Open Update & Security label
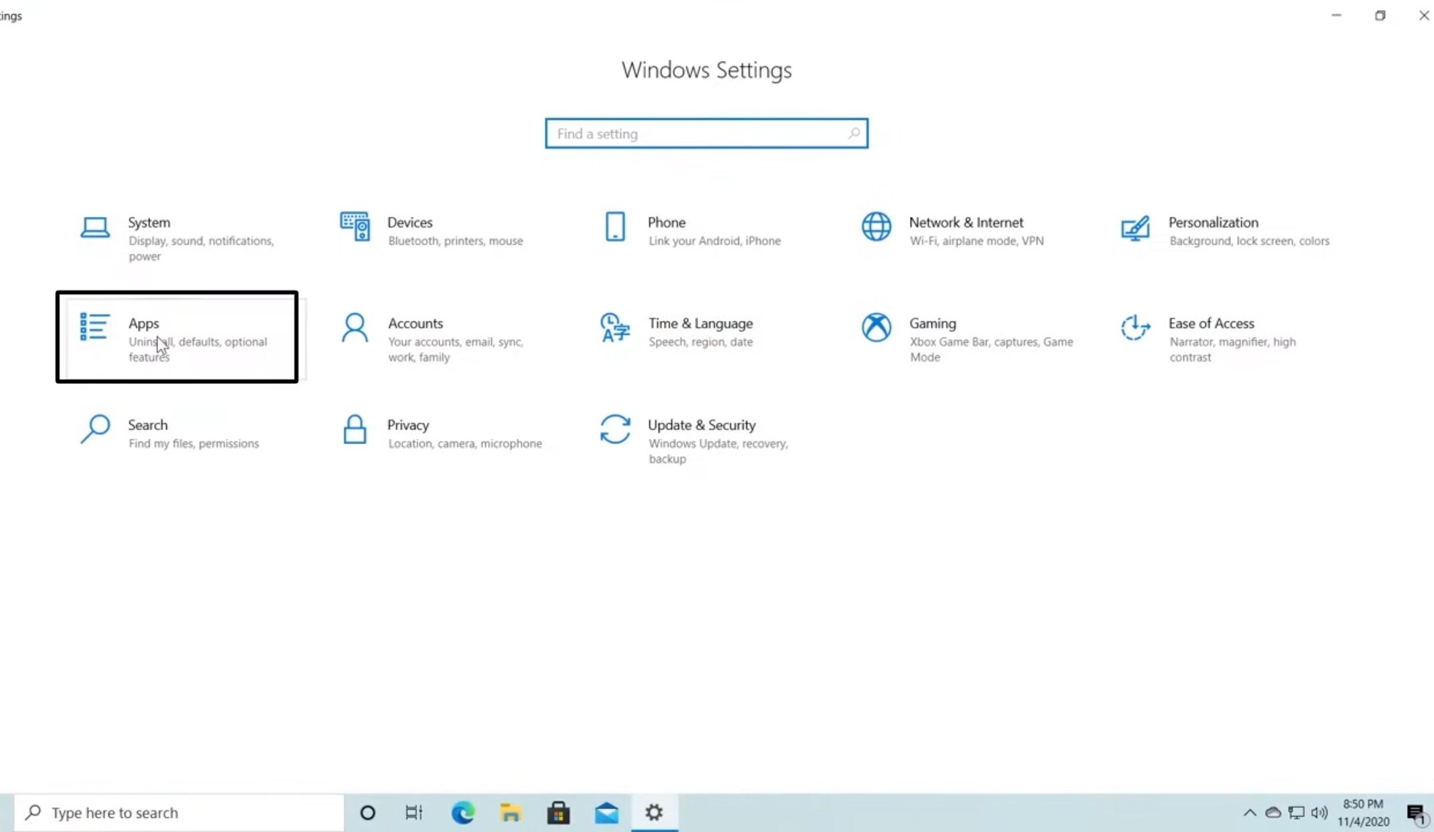Screen dimensions: 1434x832 701,425
